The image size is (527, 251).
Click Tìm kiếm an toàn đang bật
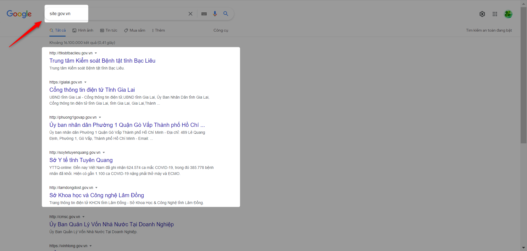(489, 30)
